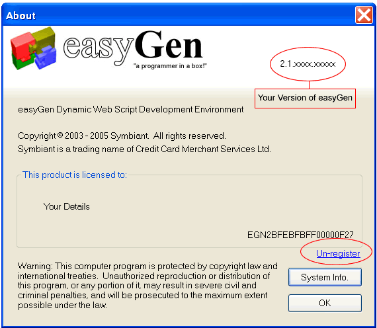Click 'This product is licensed to:' heading

75,175
